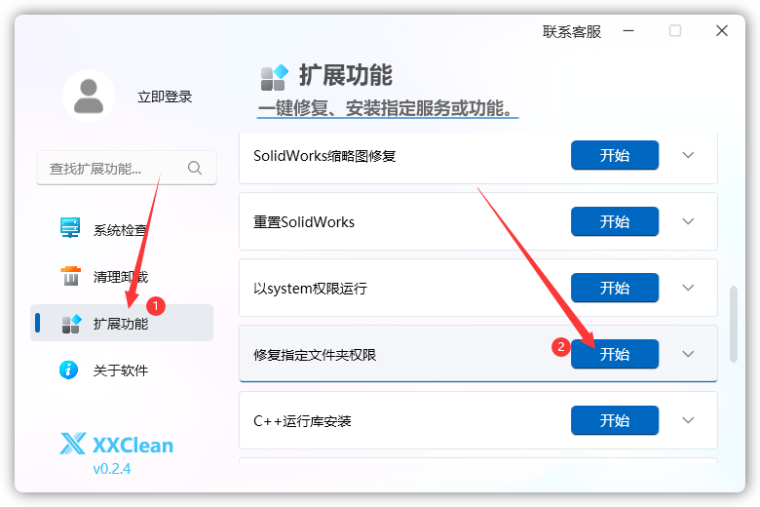Open the 系统检查 menu item
The image size is (760, 507).
pos(120,230)
